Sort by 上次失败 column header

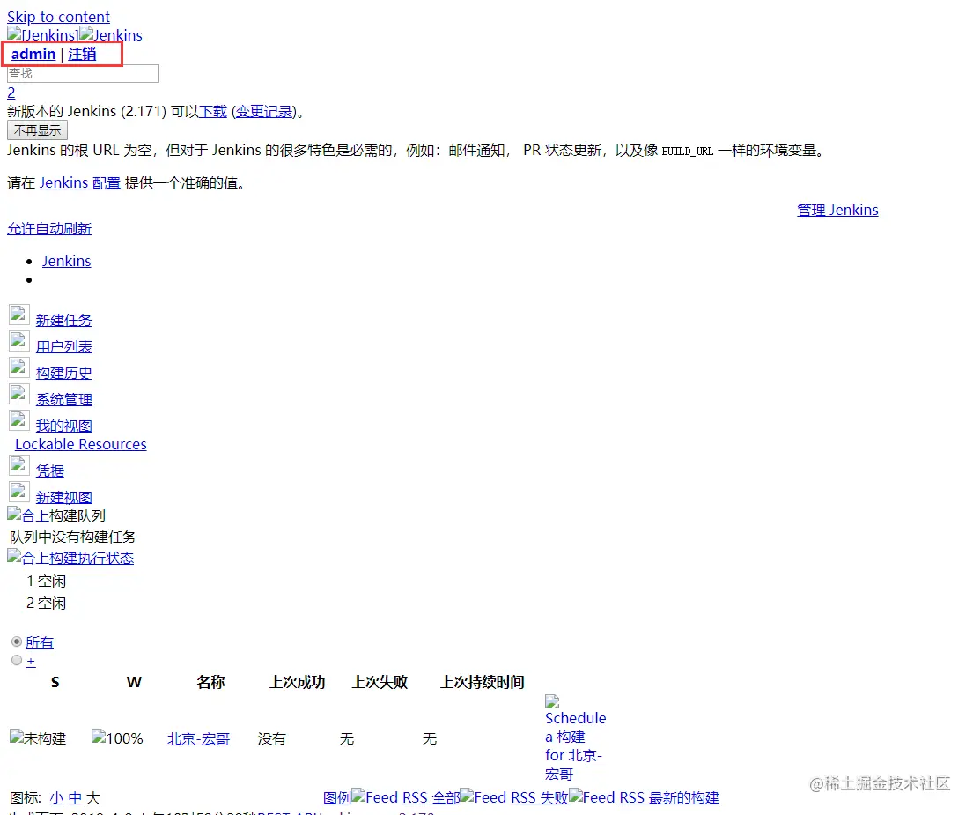380,682
